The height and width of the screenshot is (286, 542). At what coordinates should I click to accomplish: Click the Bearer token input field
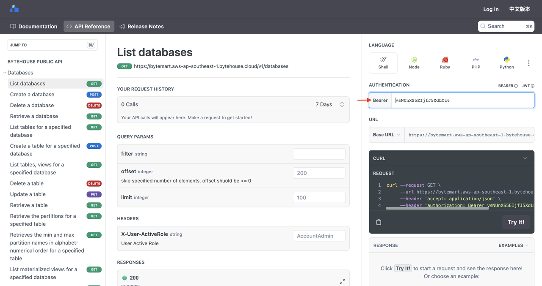click(462, 100)
